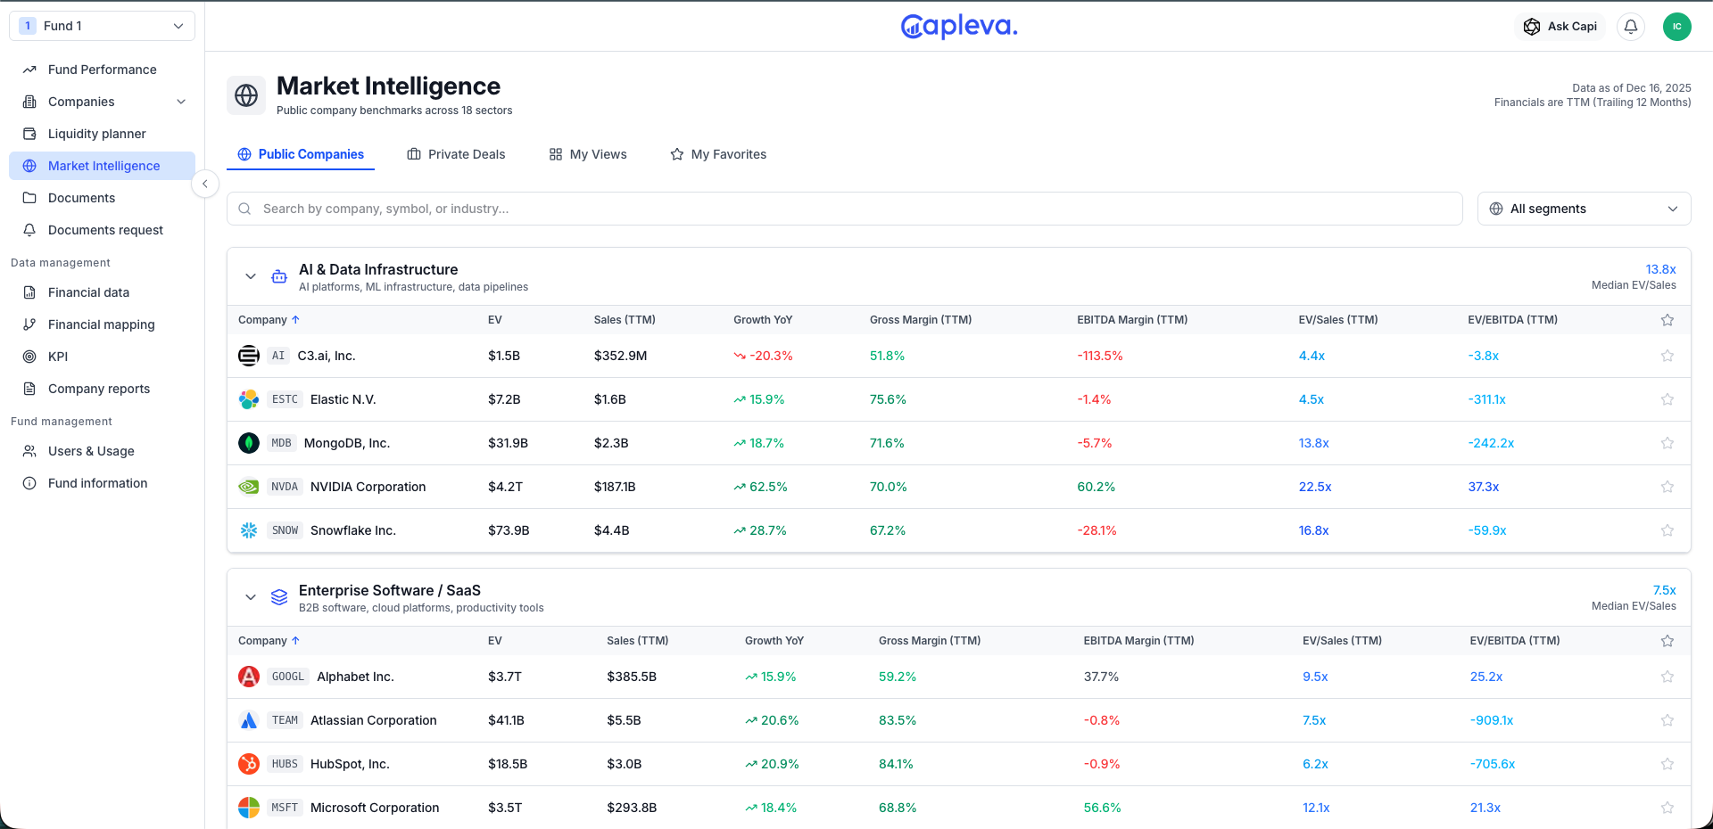
Task: Open notifications bell icon
Action: (1631, 27)
